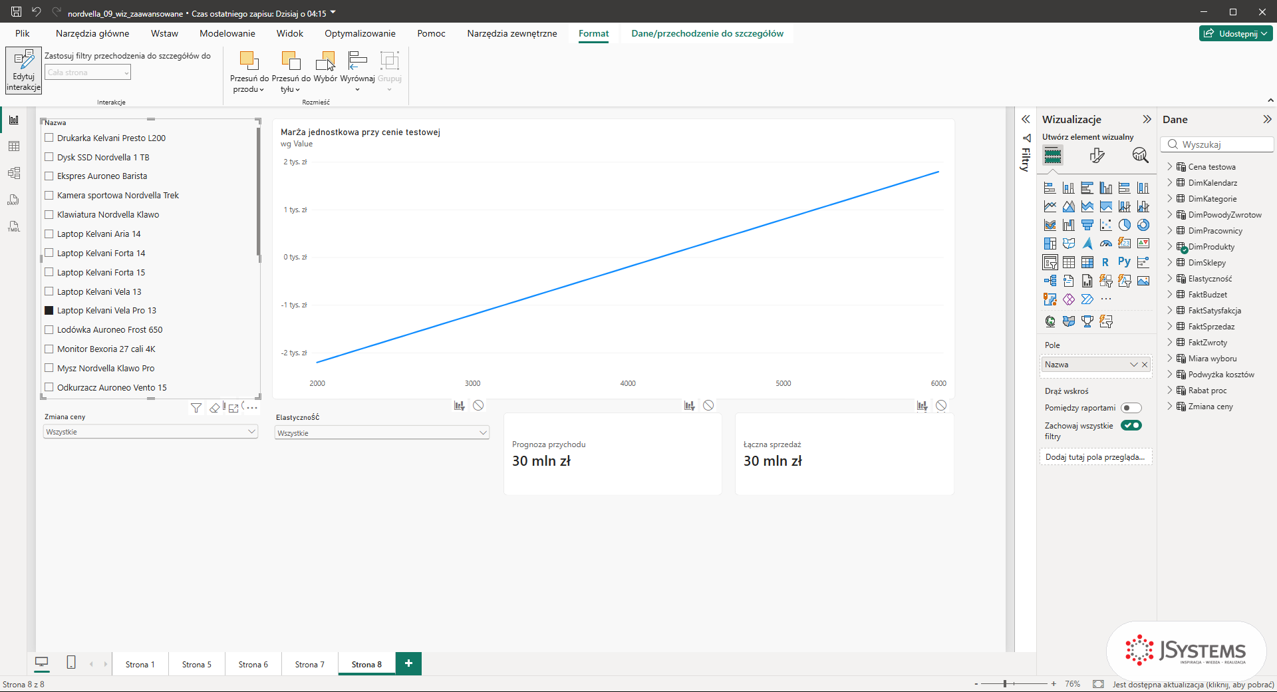1277x692 pixels.
Task: Clear selections with the slicer eraser icon
Action: (214, 408)
